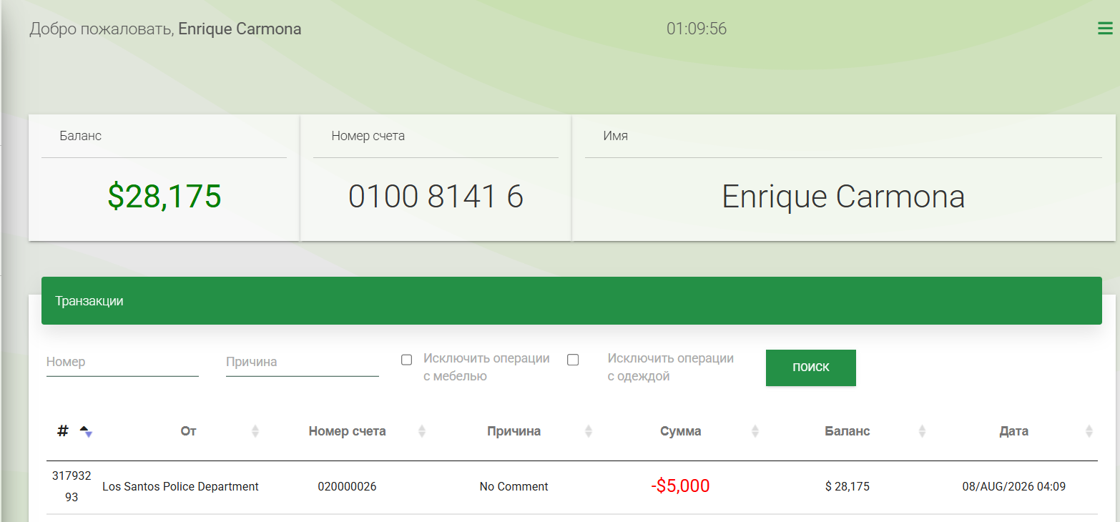Screen dimensions: 1120x522
Task: Click sort arrows beside Причина column
Action: pyautogui.click(x=589, y=431)
